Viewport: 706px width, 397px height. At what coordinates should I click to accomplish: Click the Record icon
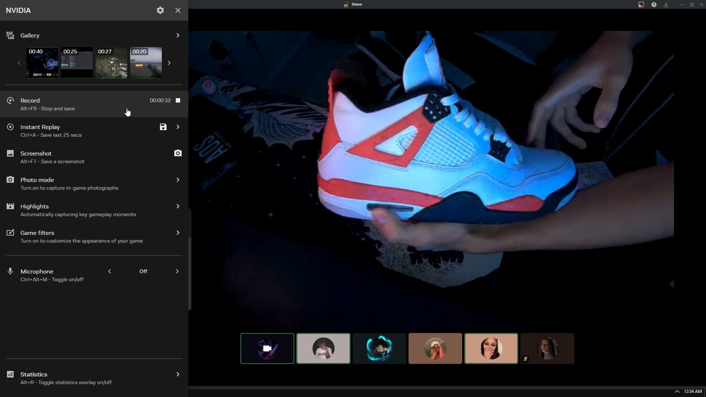10,100
